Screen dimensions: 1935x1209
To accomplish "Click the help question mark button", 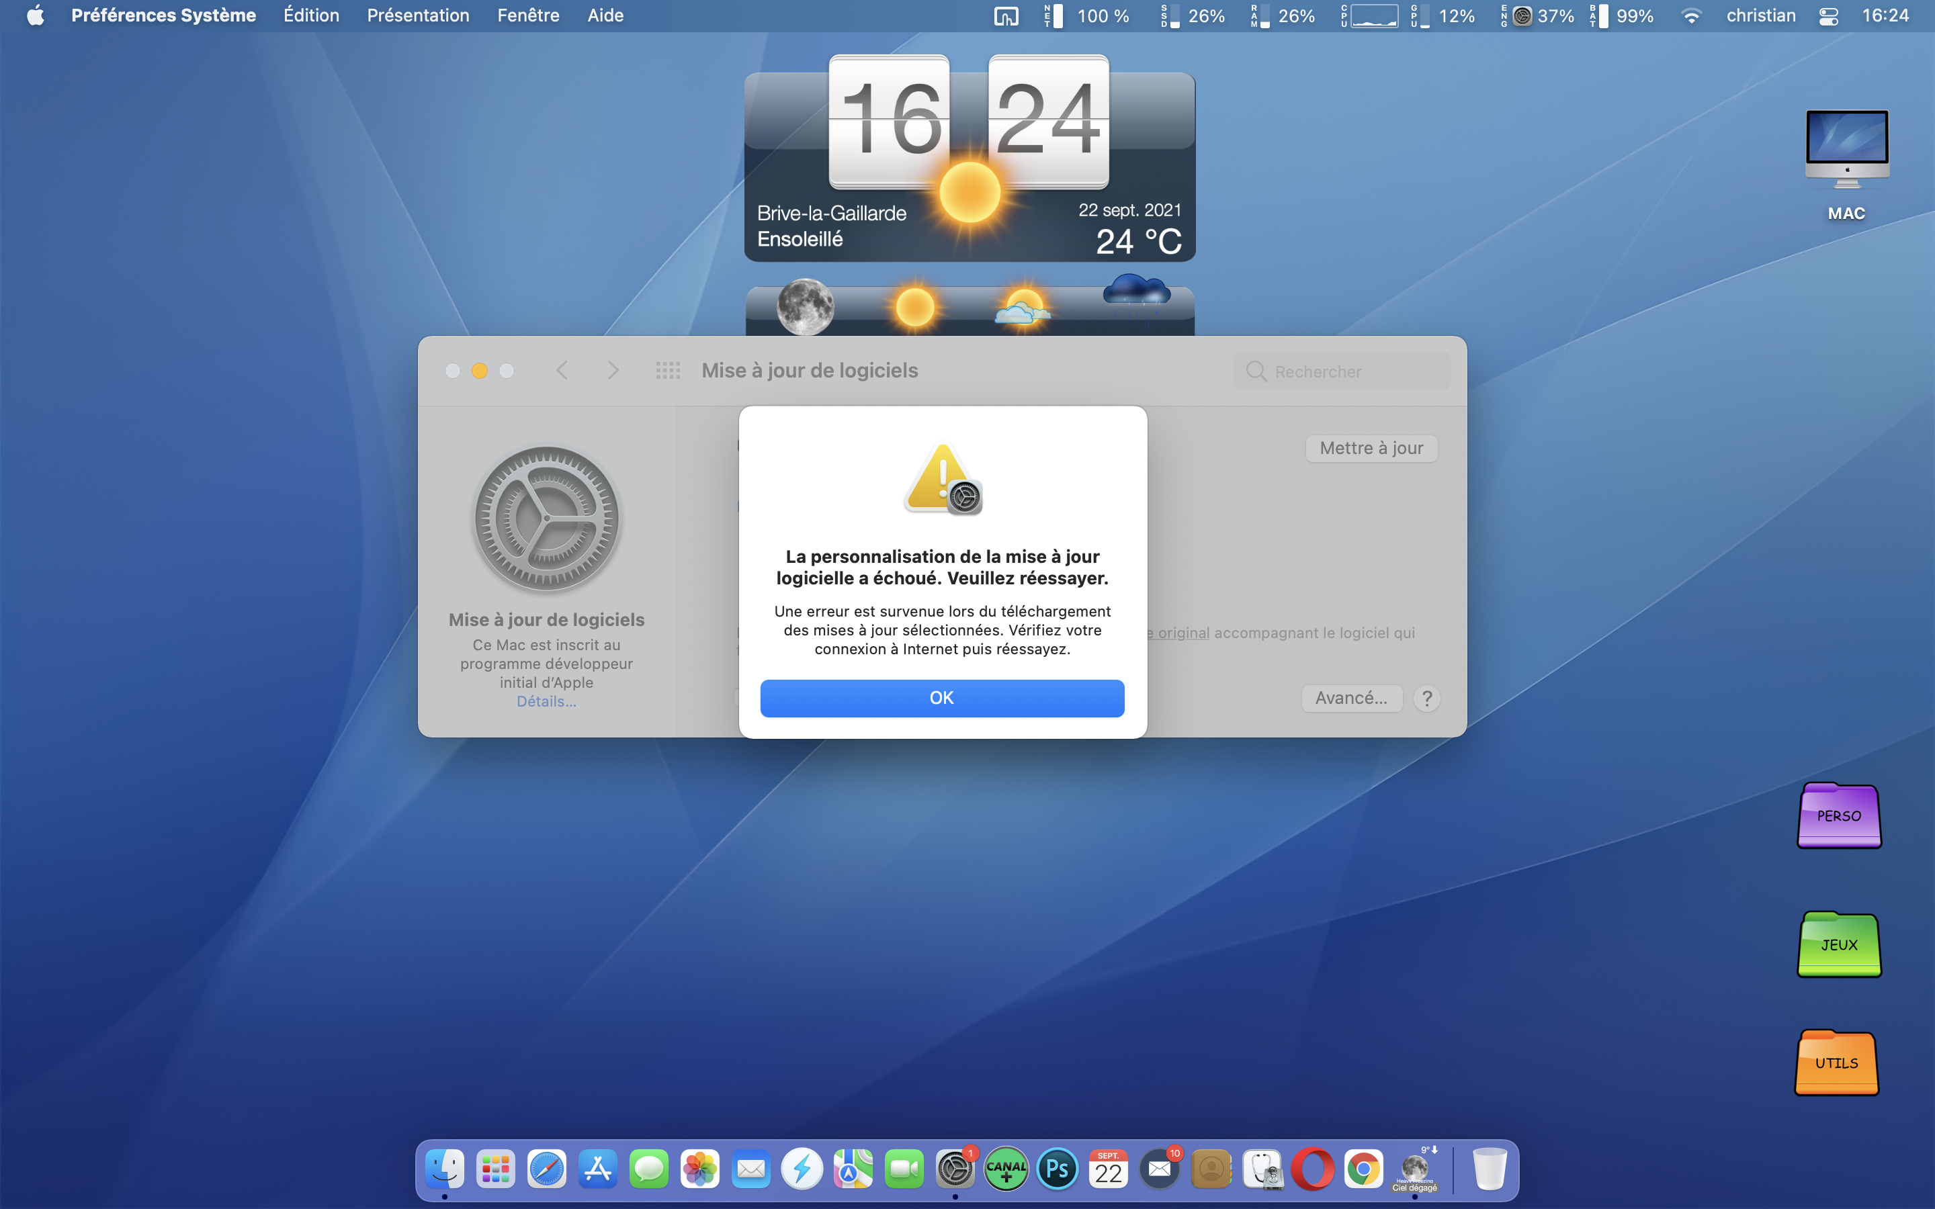I will (x=1426, y=699).
